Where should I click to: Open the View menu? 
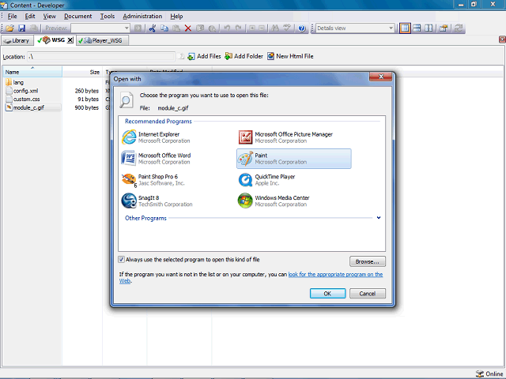click(49, 16)
